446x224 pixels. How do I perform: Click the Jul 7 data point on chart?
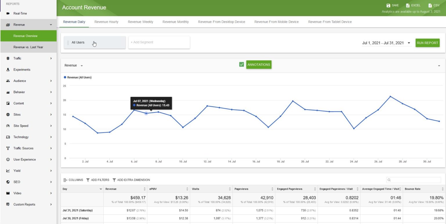(146, 114)
